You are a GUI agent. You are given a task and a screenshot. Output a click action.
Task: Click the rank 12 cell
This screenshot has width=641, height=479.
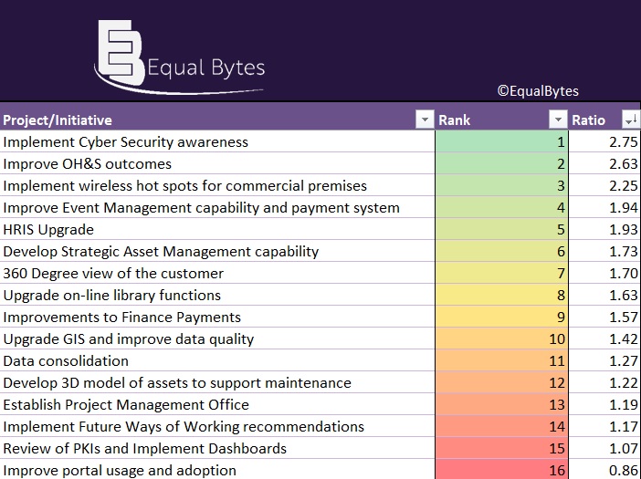coord(501,382)
